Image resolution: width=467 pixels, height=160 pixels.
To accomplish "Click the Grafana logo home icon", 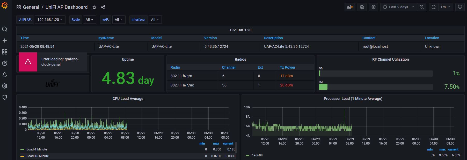I will [x=5, y=6].
